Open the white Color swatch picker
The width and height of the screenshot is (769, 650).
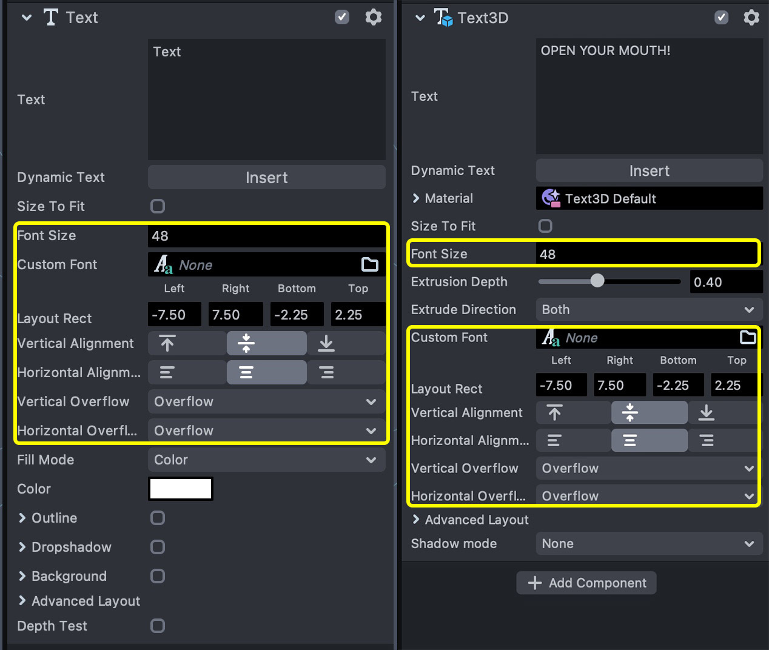point(181,489)
